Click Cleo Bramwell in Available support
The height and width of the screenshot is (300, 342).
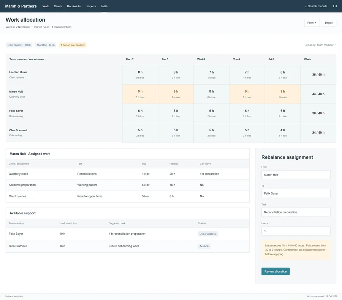(x=18, y=246)
